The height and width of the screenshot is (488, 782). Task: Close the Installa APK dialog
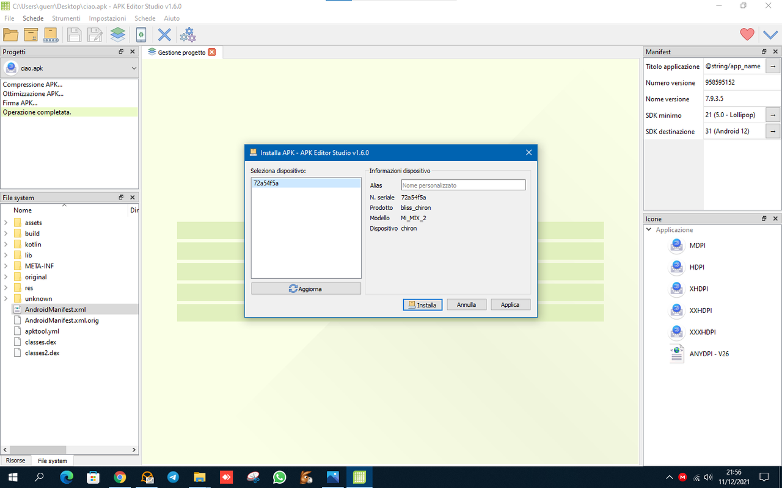528,152
